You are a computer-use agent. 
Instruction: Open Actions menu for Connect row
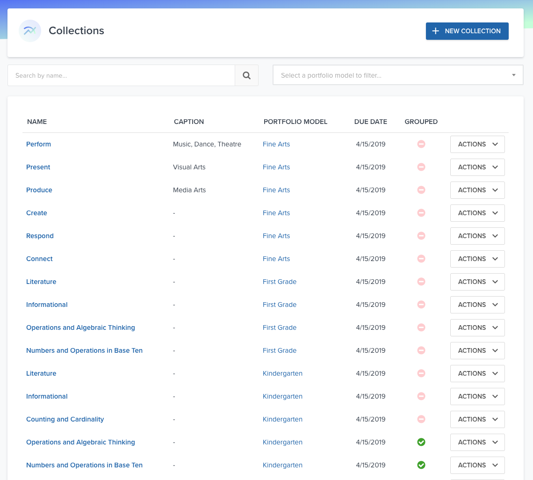tap(477, 259)
